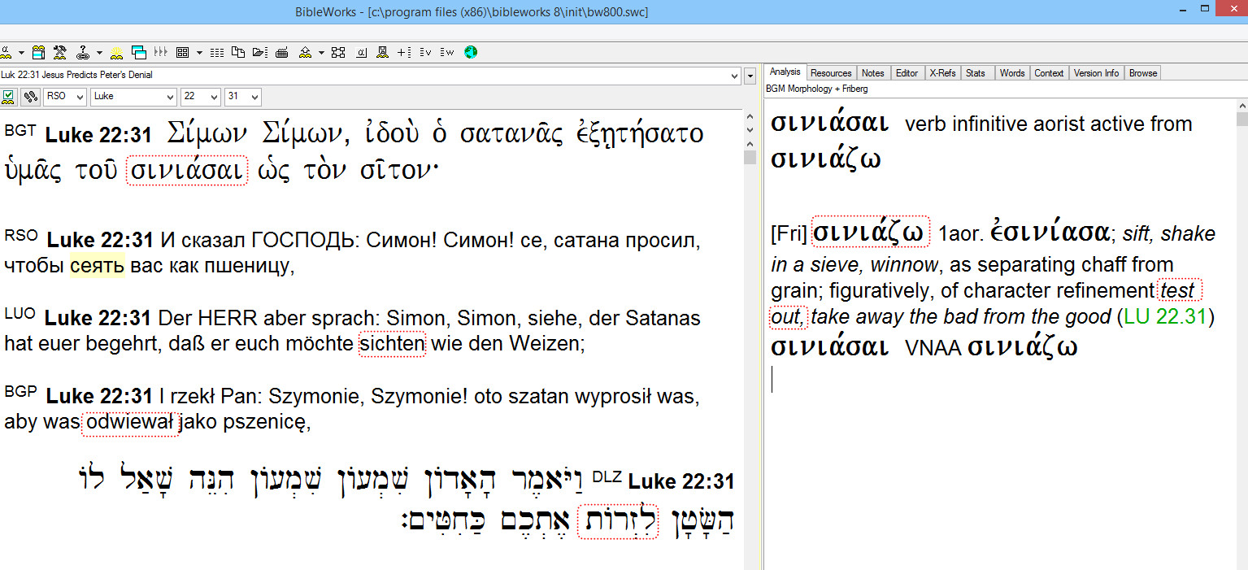Click the lines with 'w' toolbar icon
Image resolution: width=1248 pixels, height=570 pixels.
(447, 52)
